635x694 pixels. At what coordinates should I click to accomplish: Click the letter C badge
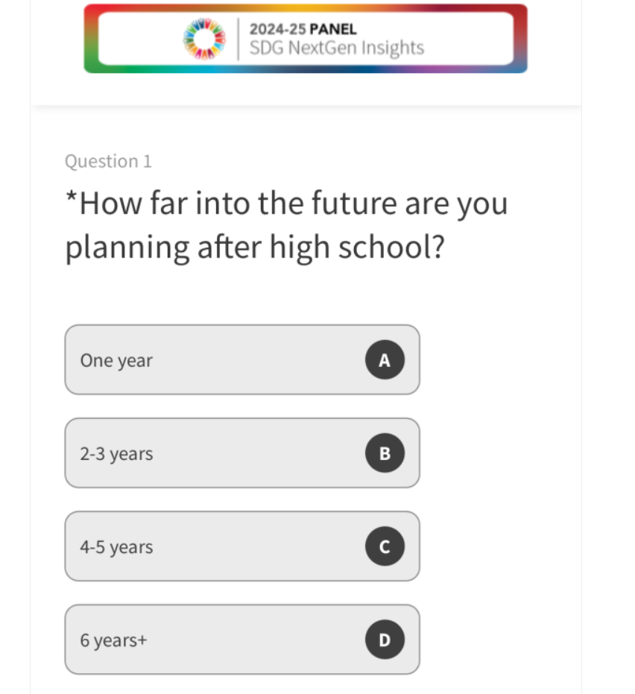tap(385, 546)
